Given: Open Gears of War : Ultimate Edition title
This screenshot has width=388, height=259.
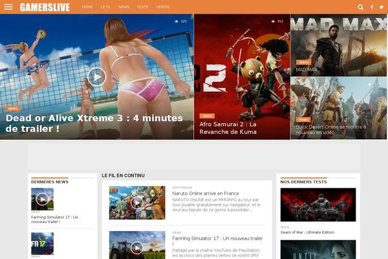Looking at the screenshot, I should pyautogui.click(x=307, y=232).
